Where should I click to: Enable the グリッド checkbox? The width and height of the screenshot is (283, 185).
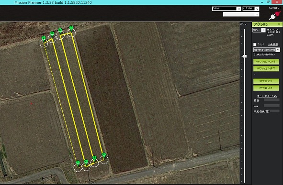(255, 44)
